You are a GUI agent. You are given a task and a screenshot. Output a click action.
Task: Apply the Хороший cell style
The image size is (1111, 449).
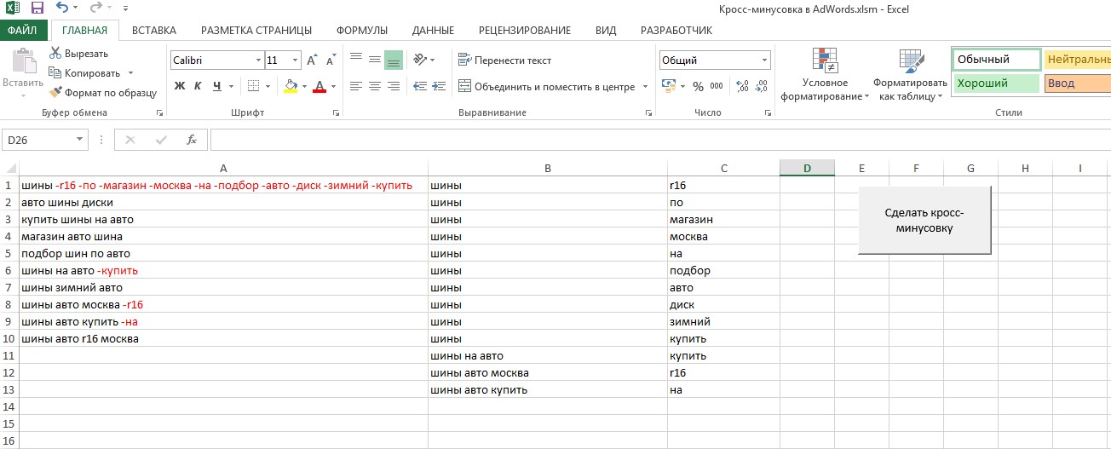pyautogui.click(x=996, y=83)
